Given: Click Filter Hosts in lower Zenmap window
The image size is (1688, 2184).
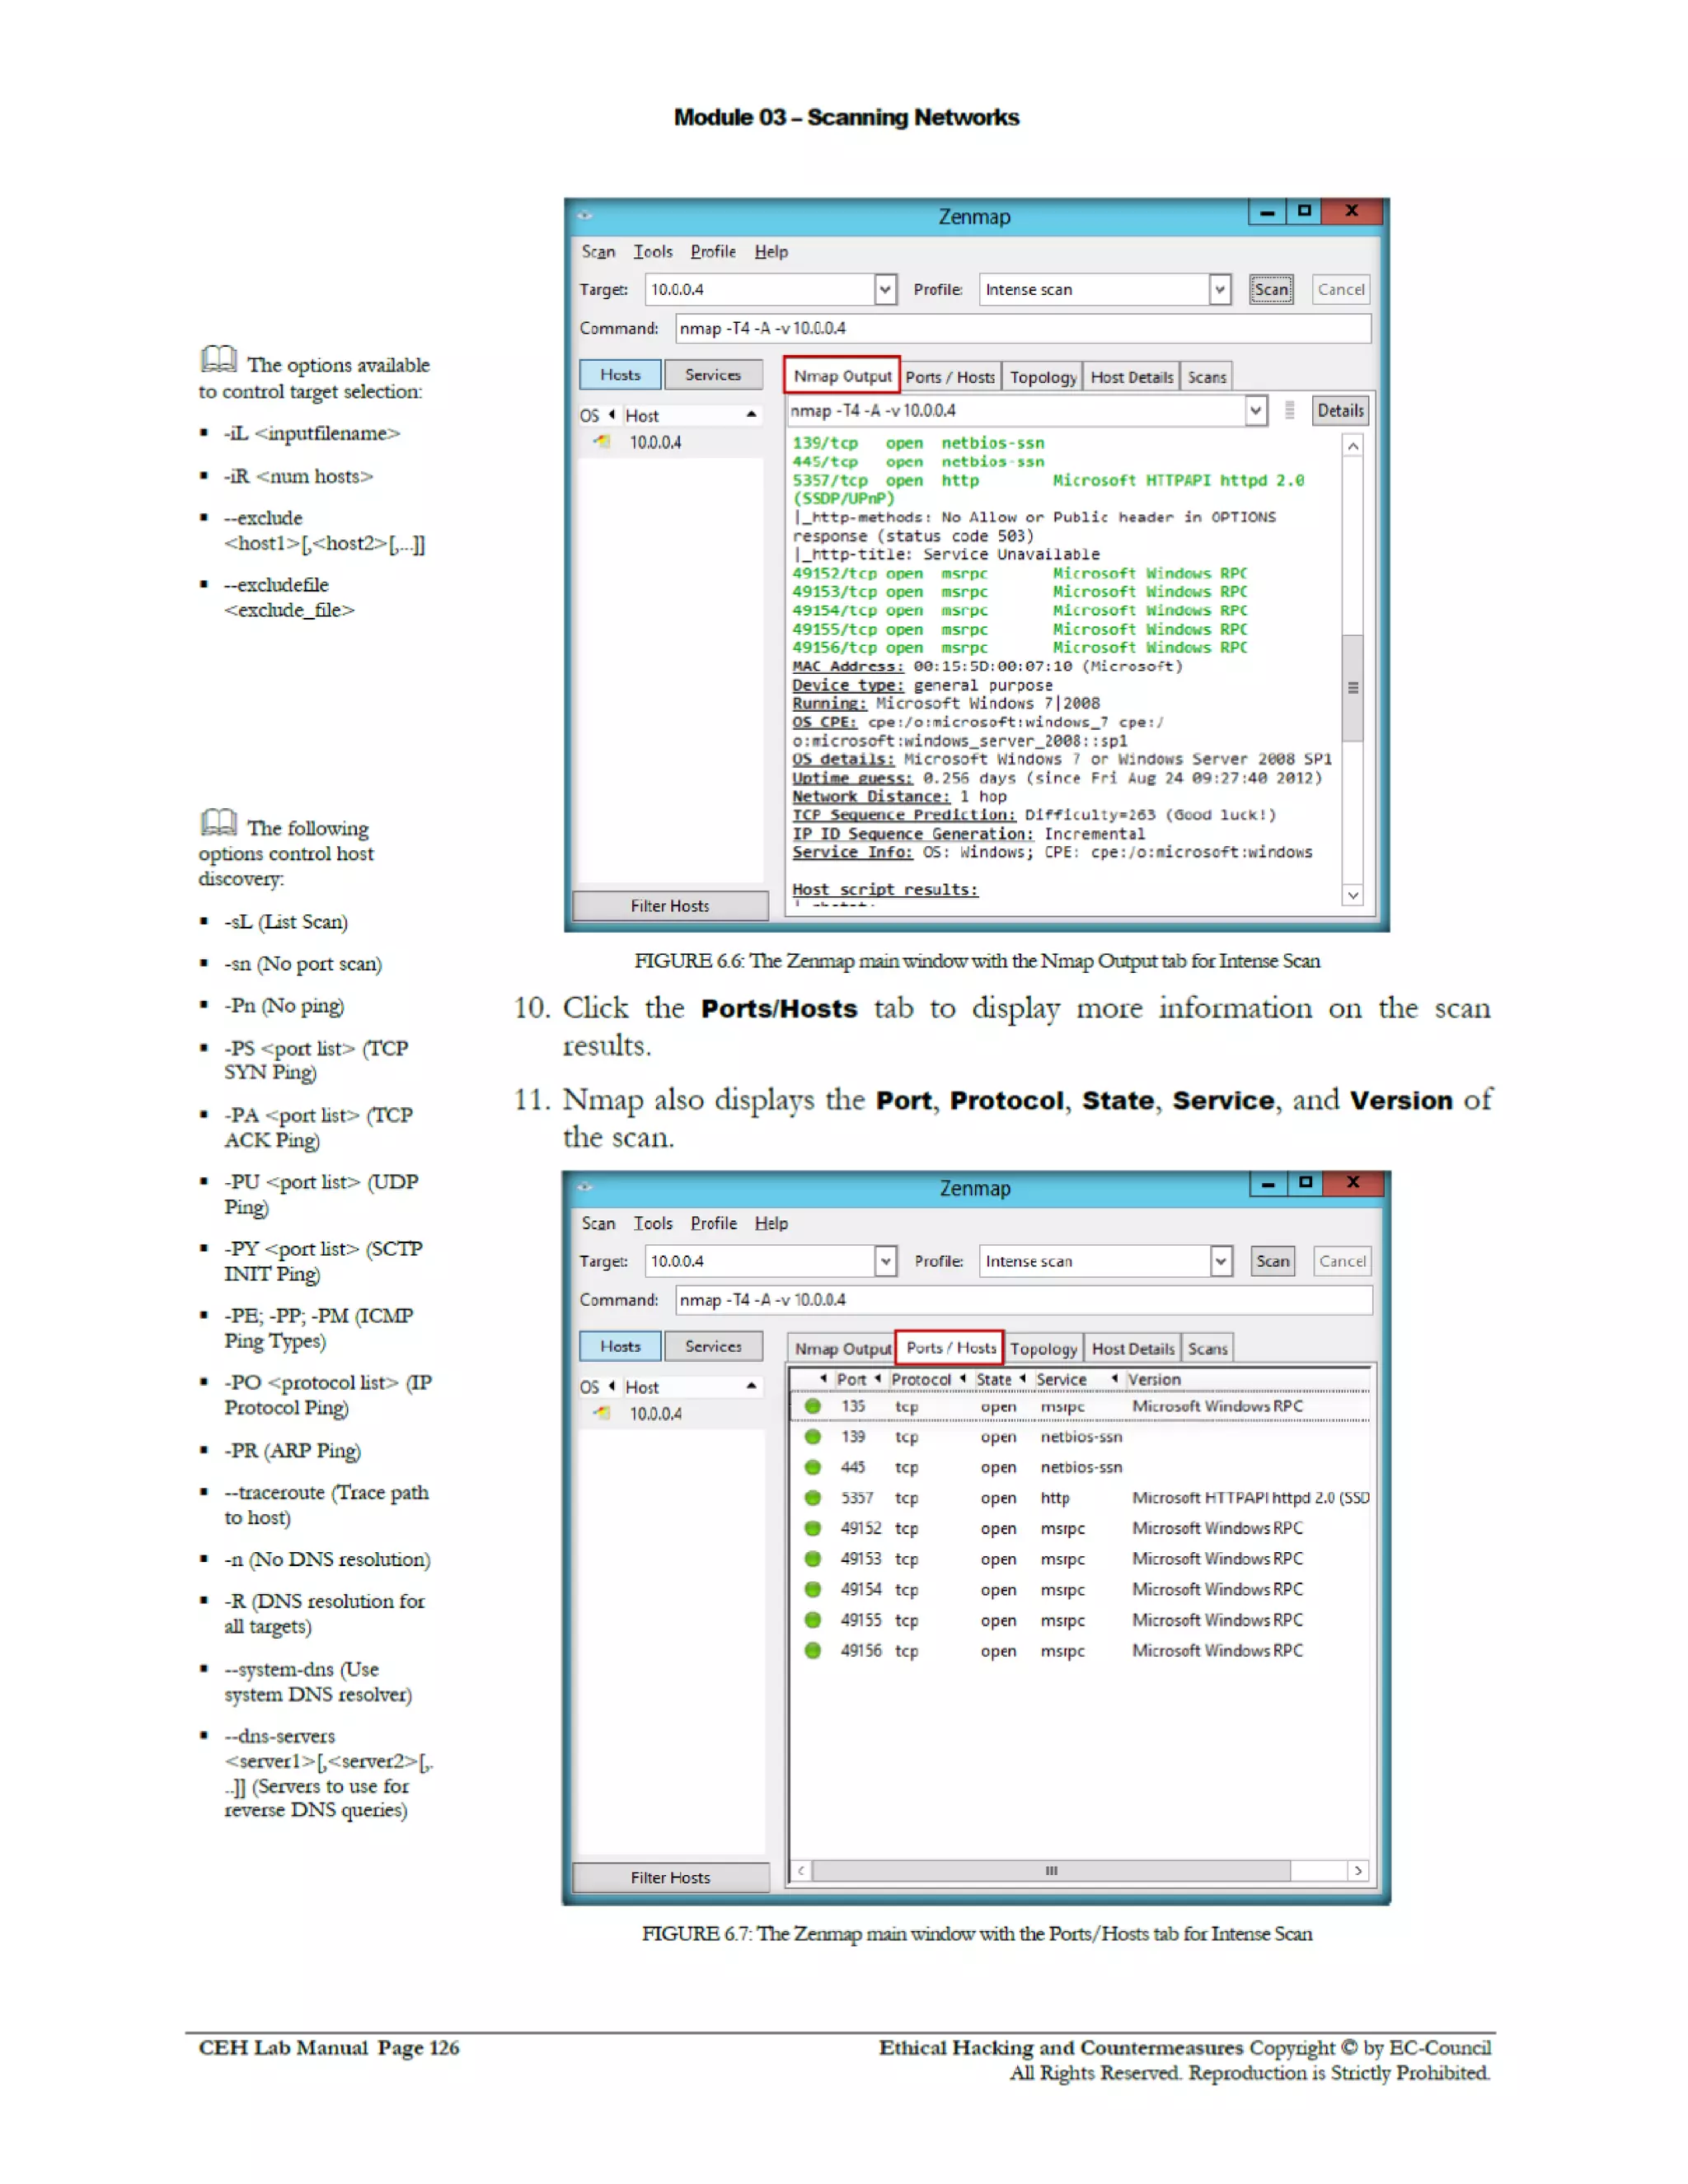Looking at the screenshot, I should click(670, 1877).
